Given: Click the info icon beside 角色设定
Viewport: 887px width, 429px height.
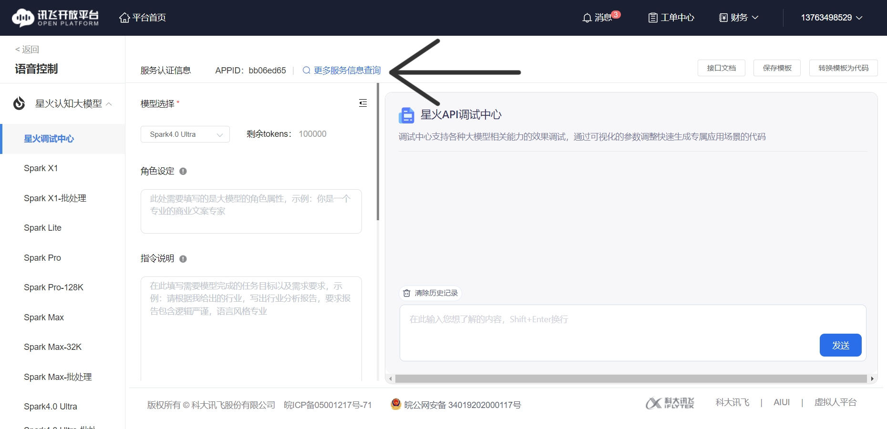Looking at the screenshot, I should click(x=183, y=171).
